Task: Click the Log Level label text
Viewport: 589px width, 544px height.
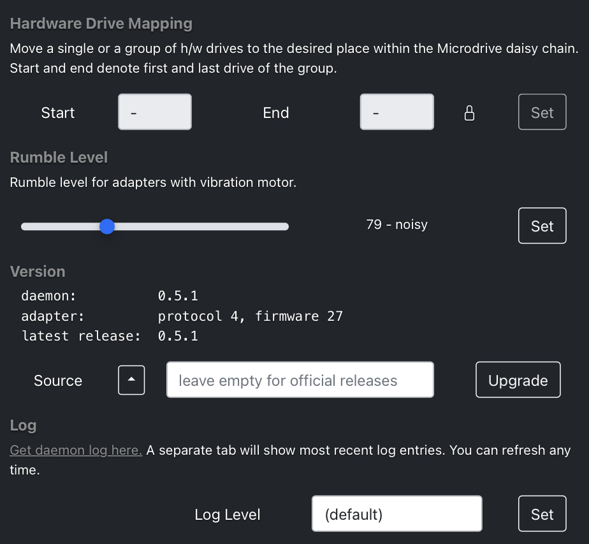Action: tap(228, 514)
